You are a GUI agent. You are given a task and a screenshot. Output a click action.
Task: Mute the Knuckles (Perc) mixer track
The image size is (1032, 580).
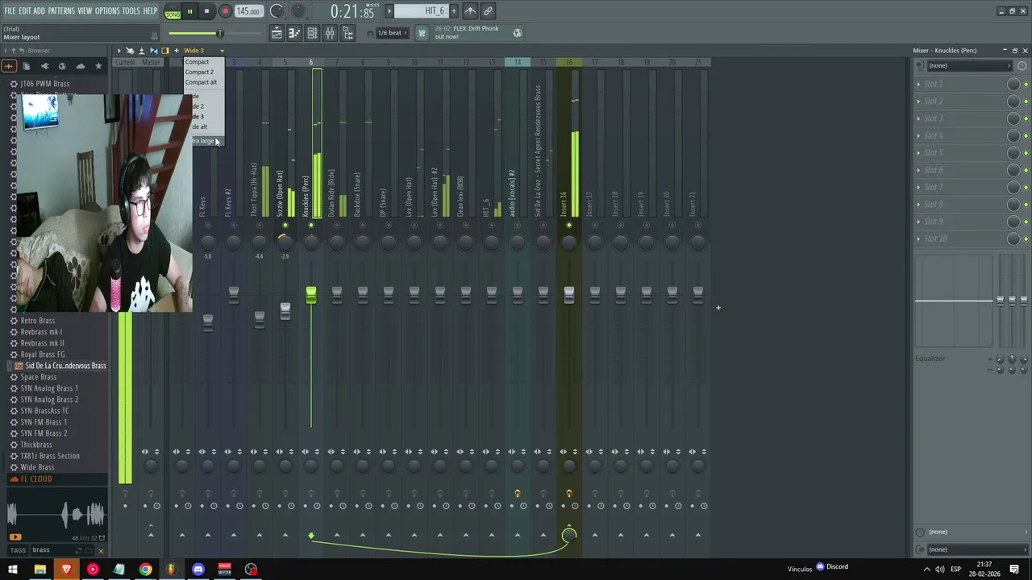click(311, 225)
